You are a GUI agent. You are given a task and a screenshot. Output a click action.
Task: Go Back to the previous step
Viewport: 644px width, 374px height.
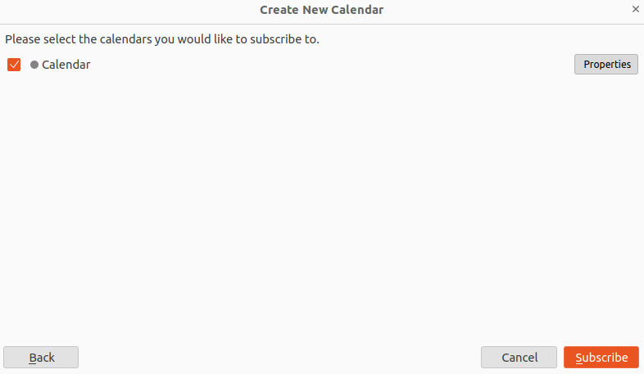(41, 358)
